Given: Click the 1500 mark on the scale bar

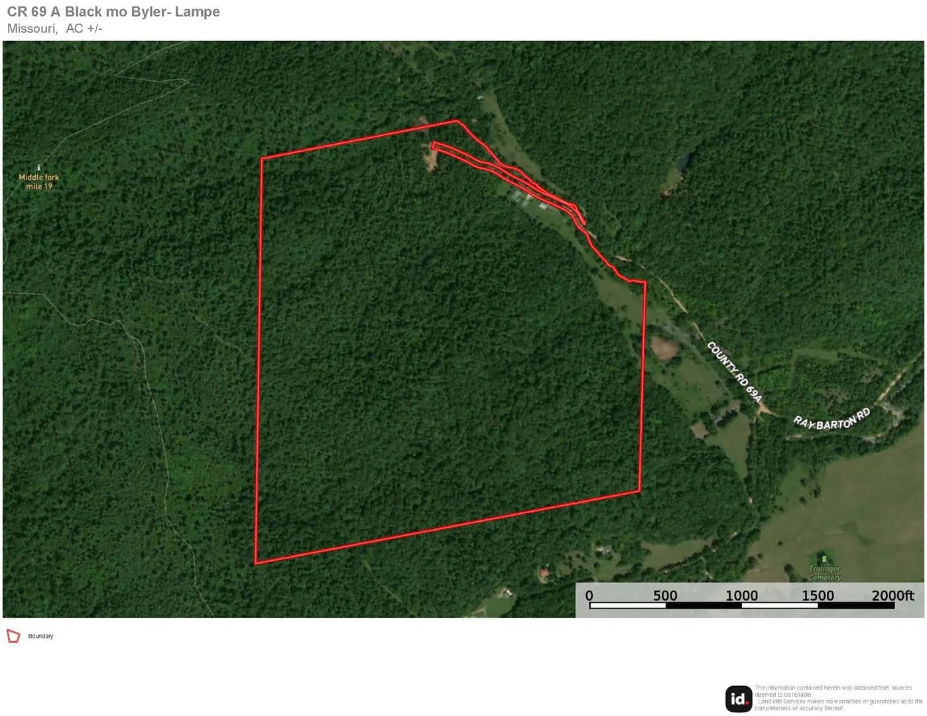Looking at the screenshot, I should (x=818, y=595).
